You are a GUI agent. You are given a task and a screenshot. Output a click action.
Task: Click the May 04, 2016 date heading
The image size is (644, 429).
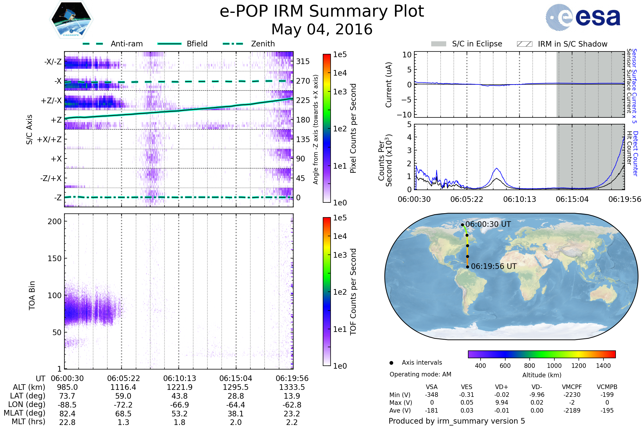(x=322, y=29)
